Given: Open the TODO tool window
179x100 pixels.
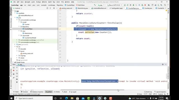Looking at the screenshot, I should tap(16, 92).
